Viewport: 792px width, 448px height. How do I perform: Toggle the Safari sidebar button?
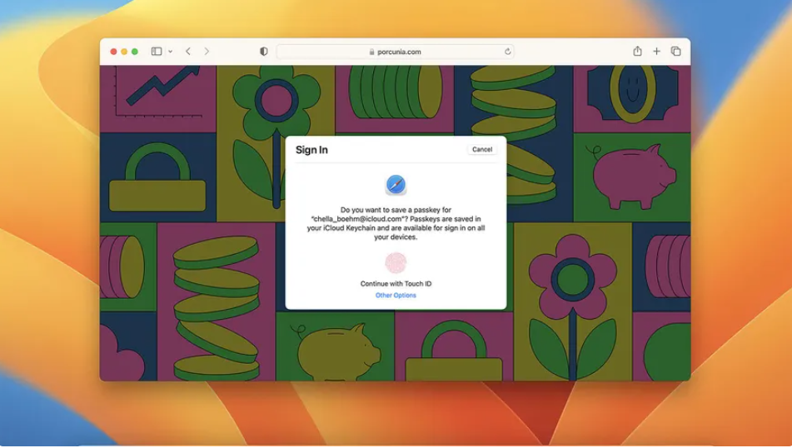click(x=157, y=52)
